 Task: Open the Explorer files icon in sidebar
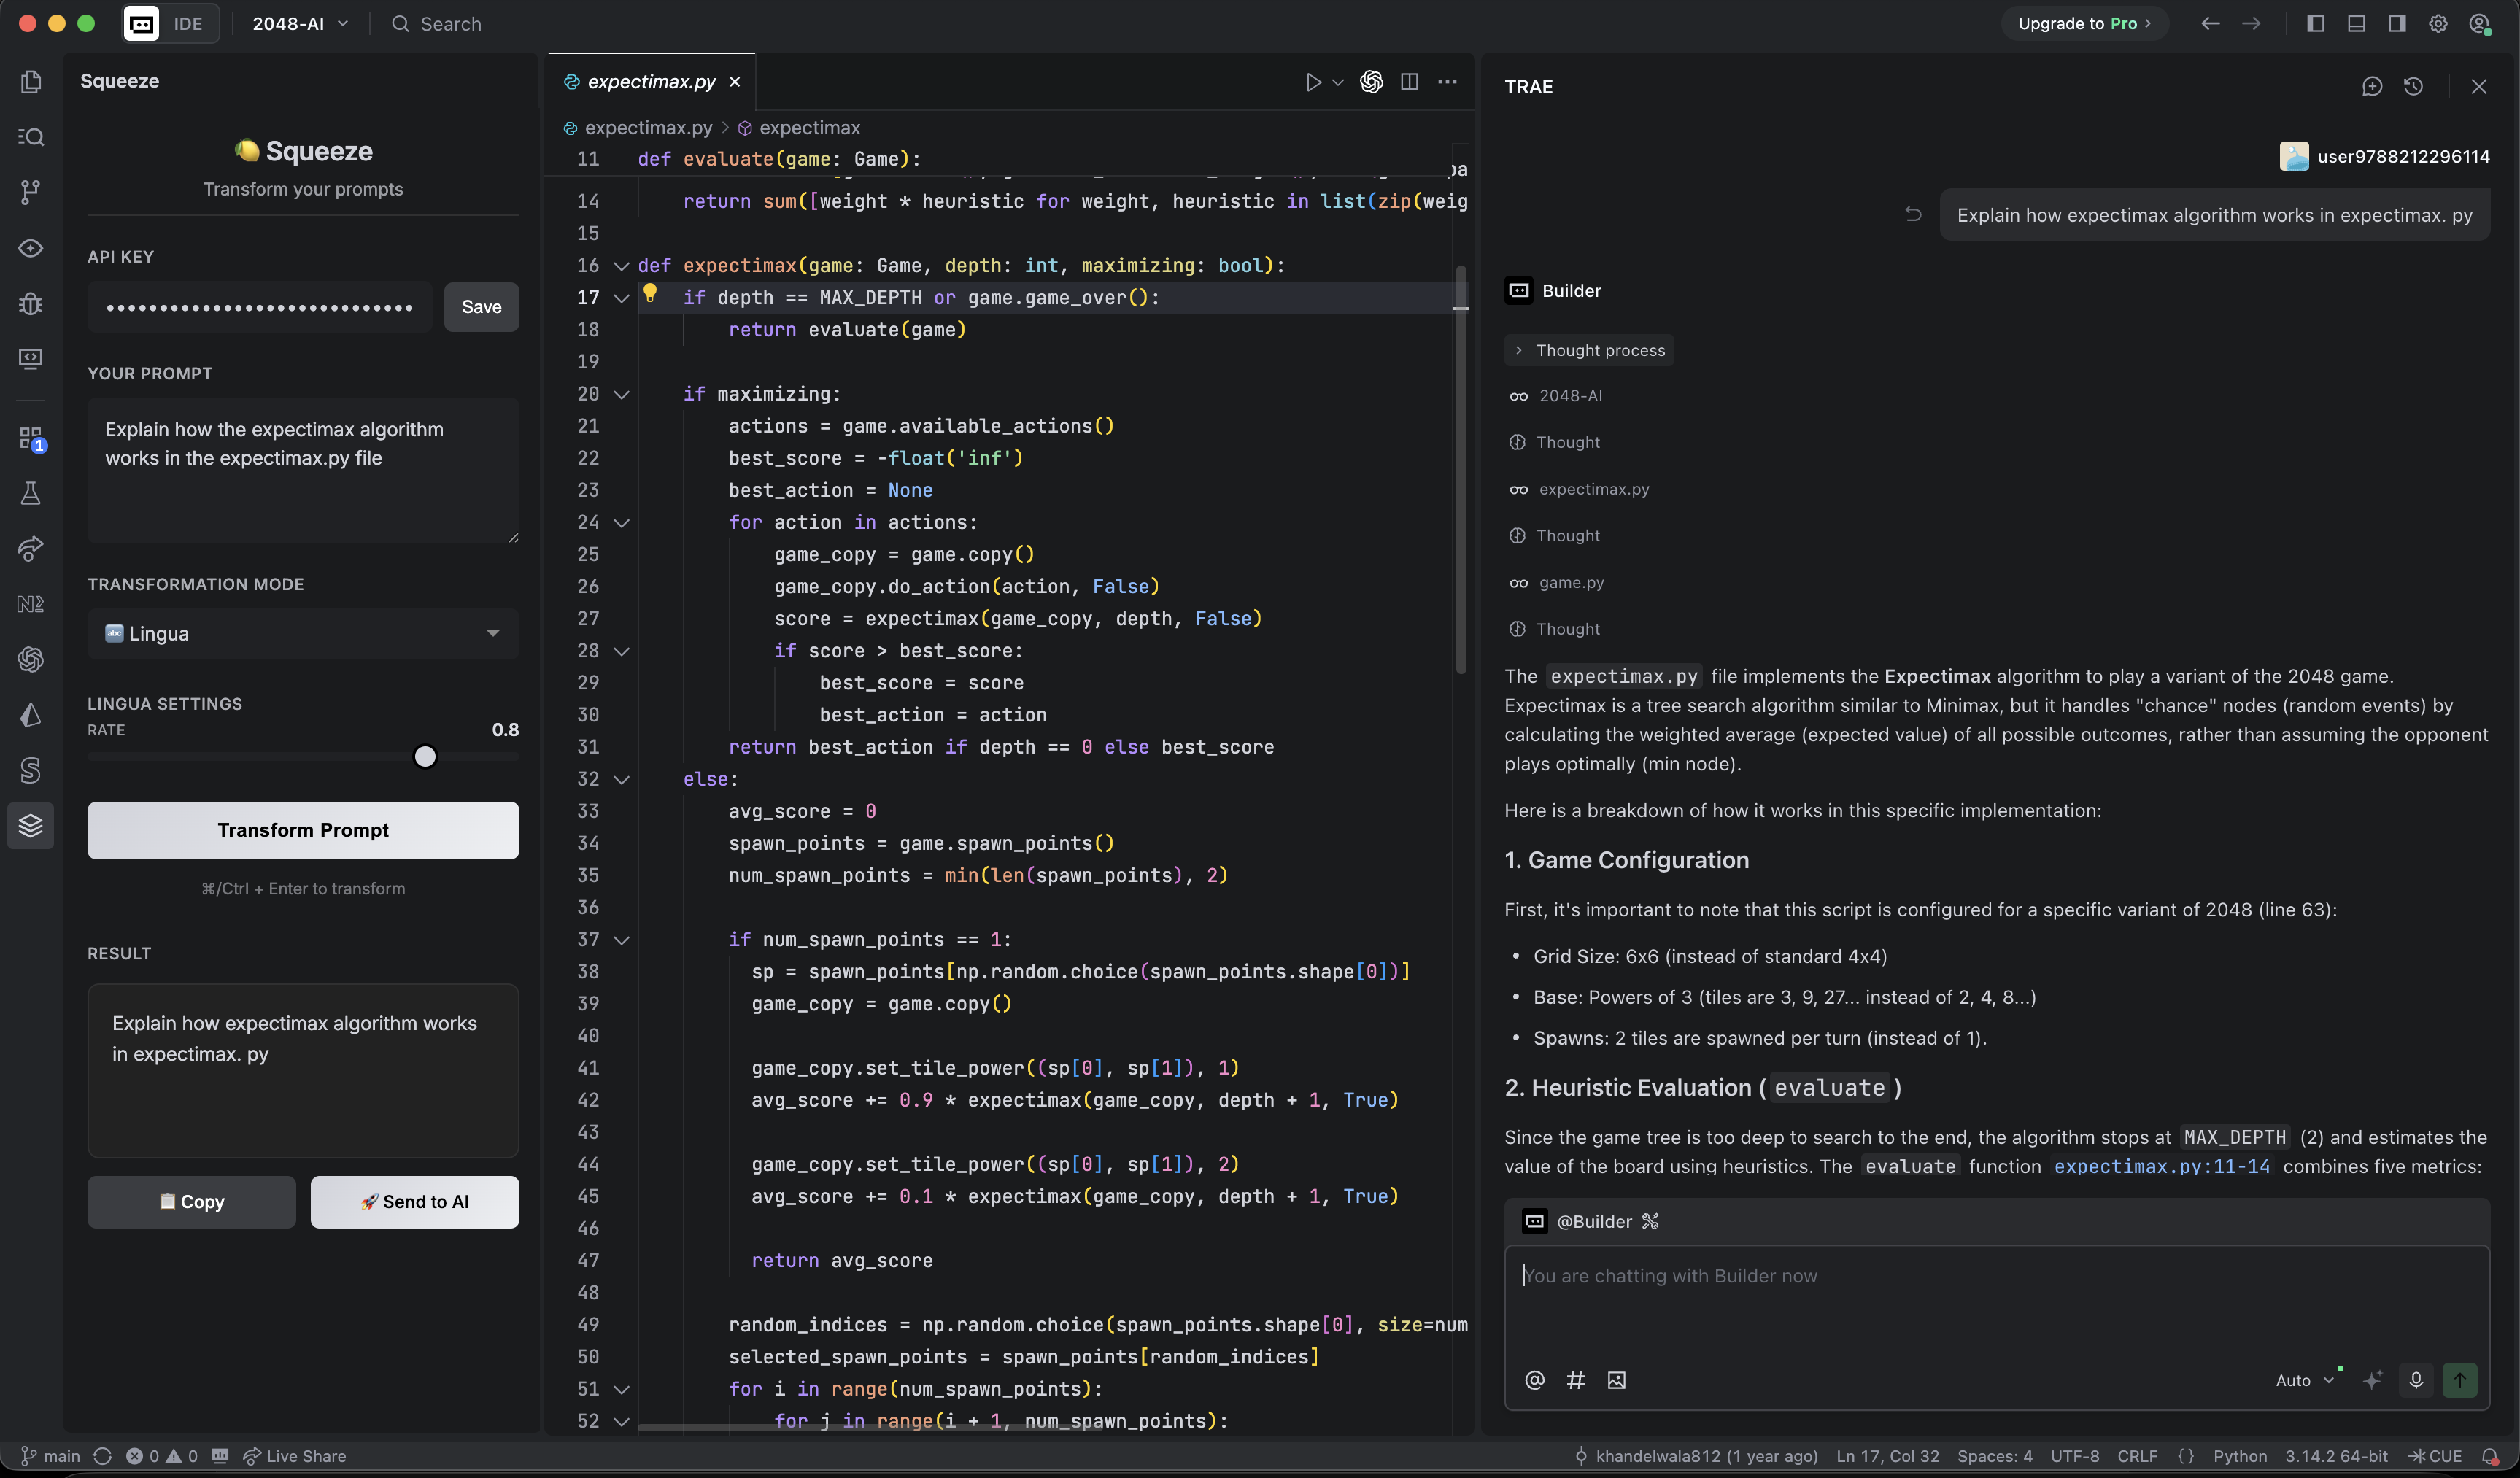tap(31, 81)
